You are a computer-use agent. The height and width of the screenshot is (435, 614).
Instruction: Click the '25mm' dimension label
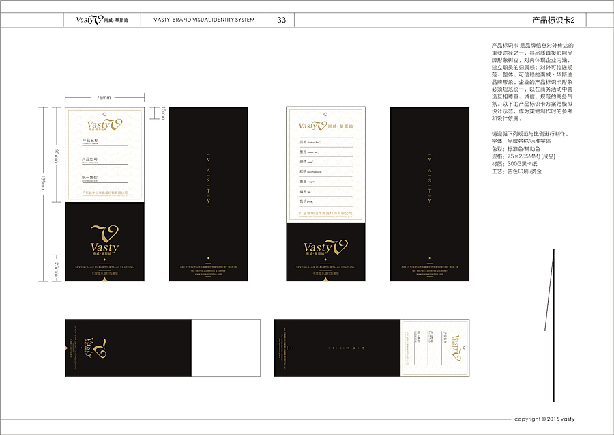tap(56, 269)
